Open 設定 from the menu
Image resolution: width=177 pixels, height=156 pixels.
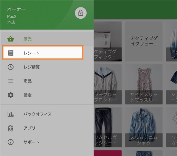pos(47,95)
